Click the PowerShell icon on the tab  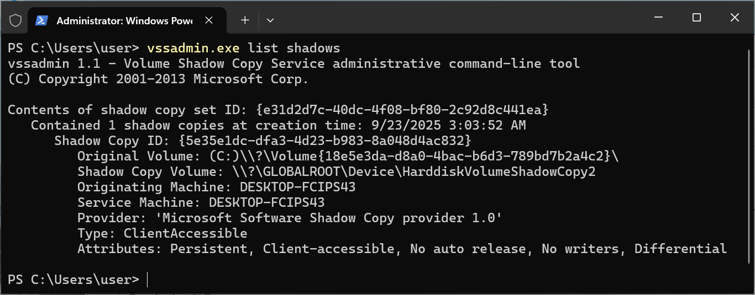[41, 21]
